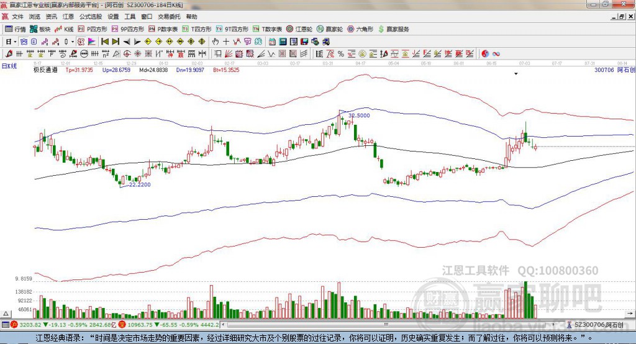
Task: Click the infinity loop icon
Action: [496, 53]
